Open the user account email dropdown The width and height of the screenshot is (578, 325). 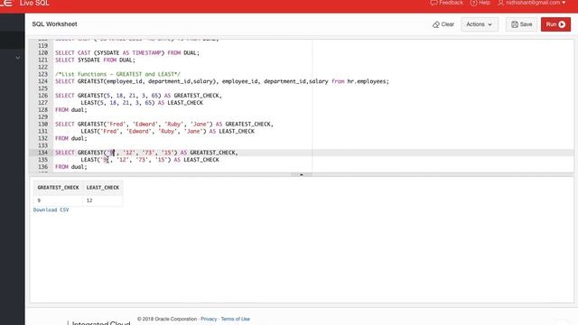(x=532, y=3)
